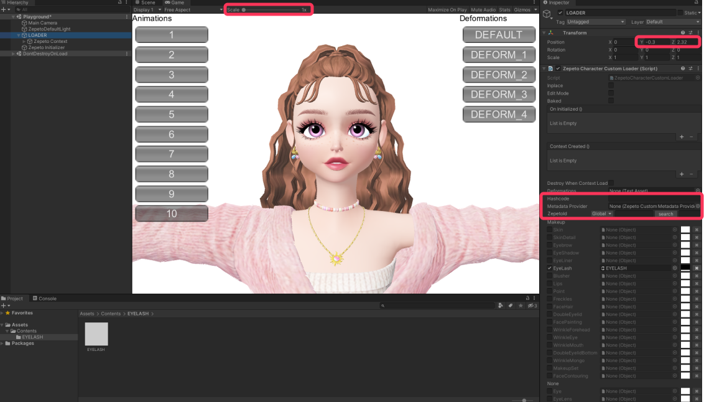Click Search by Type icon in Project panel
This screenshot has width=704, height=402.
pyautogui.click(x=501, y=306)
